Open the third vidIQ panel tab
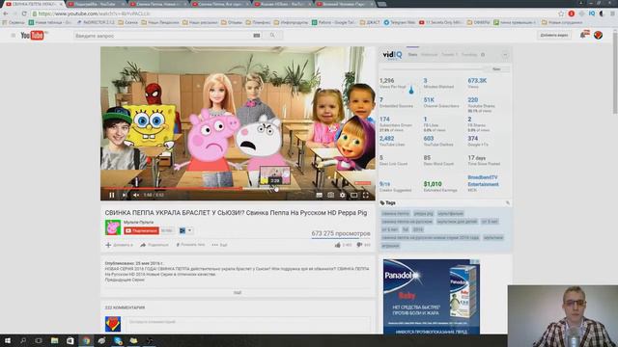This screenshot has width=618, height=347. [x=449, y=55]
